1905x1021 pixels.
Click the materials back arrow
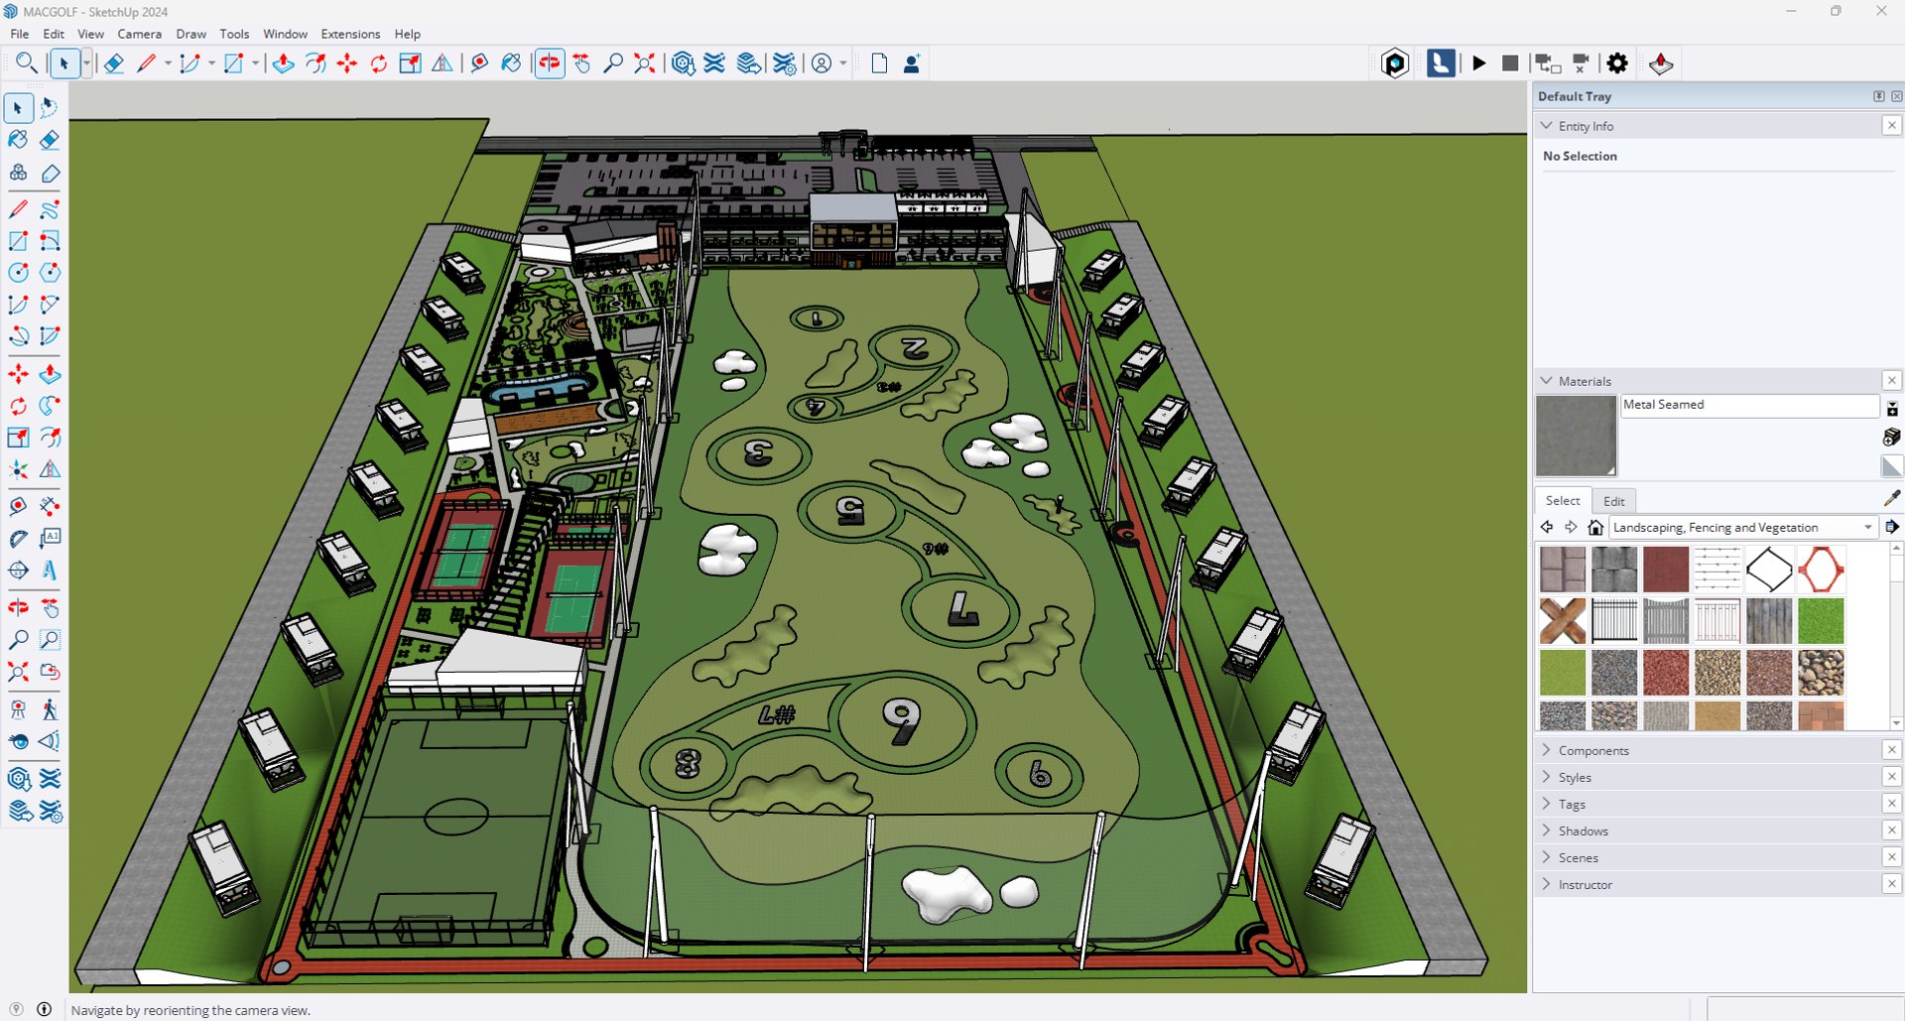(x=1547, y=527)
